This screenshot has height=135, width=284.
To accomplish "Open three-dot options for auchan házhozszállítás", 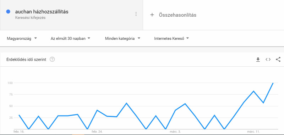I will (136, 14).
